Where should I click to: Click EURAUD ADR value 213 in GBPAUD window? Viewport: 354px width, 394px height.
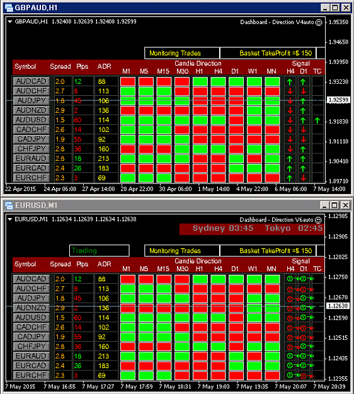point(104,159)
